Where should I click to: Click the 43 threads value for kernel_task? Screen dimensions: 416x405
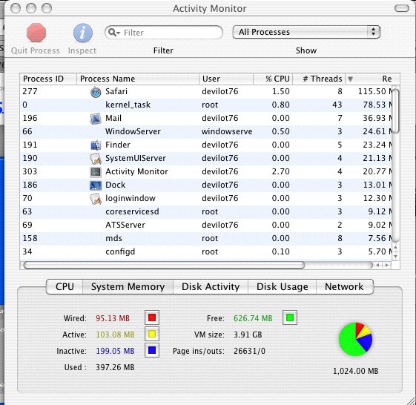point(337,105)
